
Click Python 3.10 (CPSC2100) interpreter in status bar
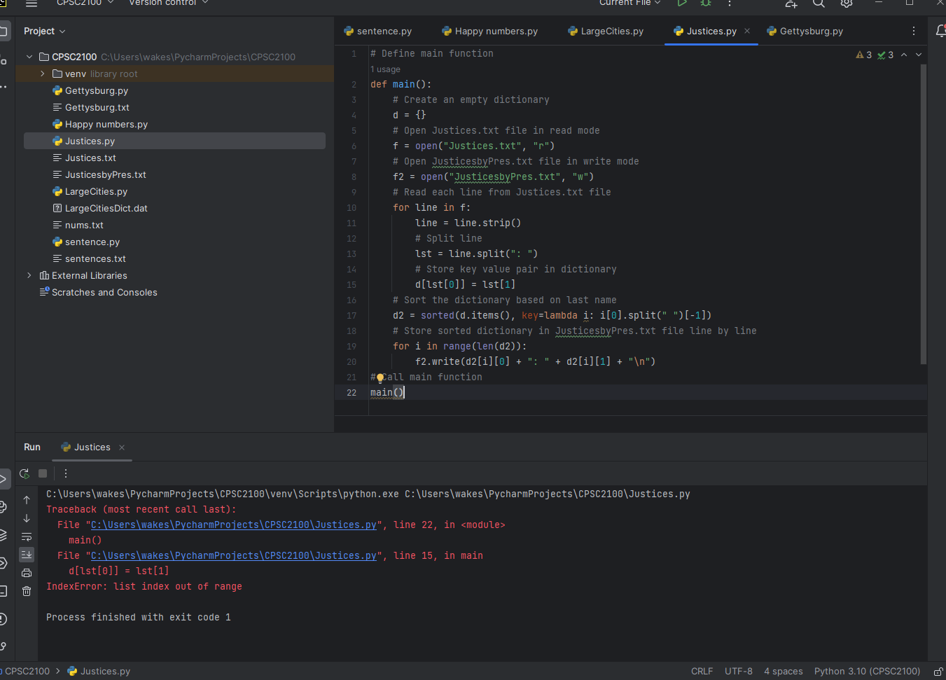867,671
